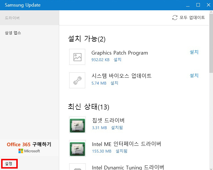Click 설치 status under 시스템 바이오스 업데이트

[x=114, y=83]
